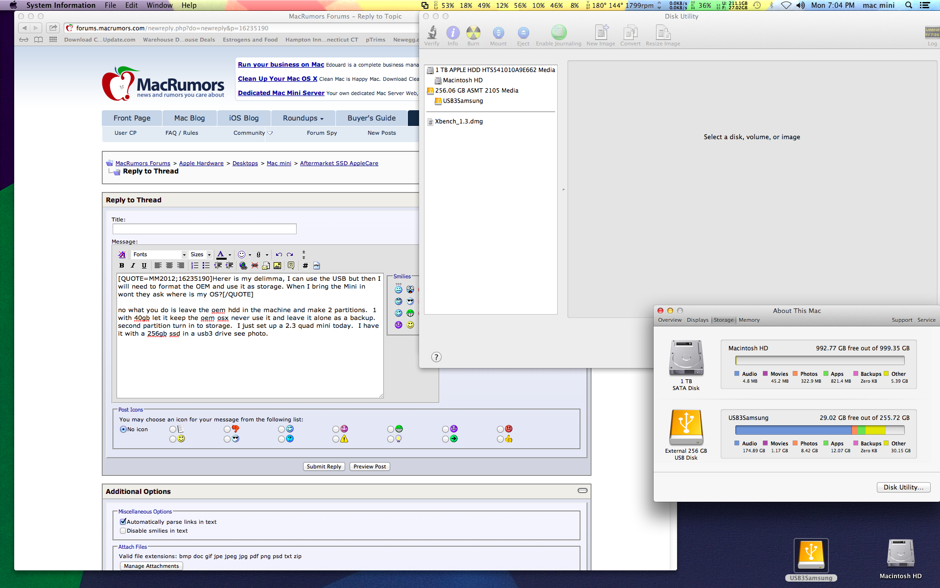Click the Underline formatting icon

(144, 266)
